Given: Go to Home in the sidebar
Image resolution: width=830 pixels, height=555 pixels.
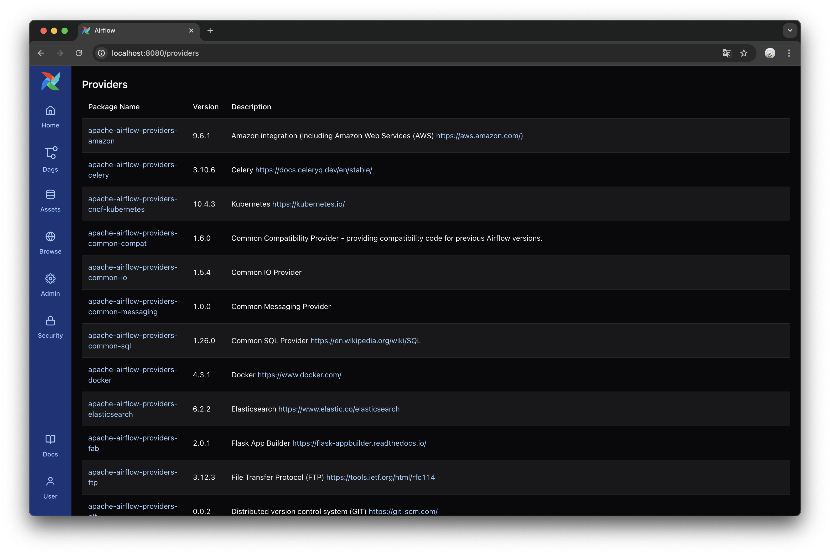Looking at the screenshot, I should 50,117.
